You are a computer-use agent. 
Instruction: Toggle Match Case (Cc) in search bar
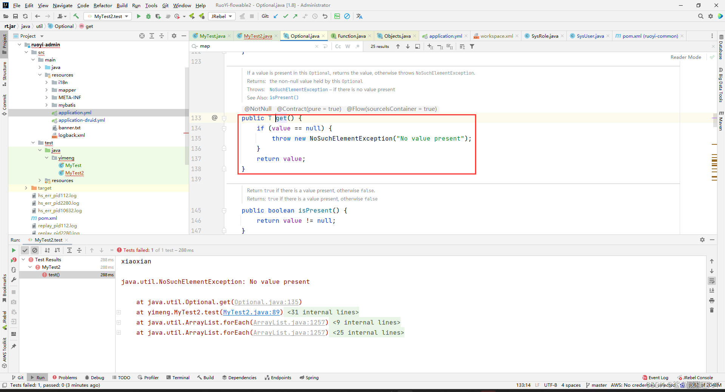click(338, 46)
